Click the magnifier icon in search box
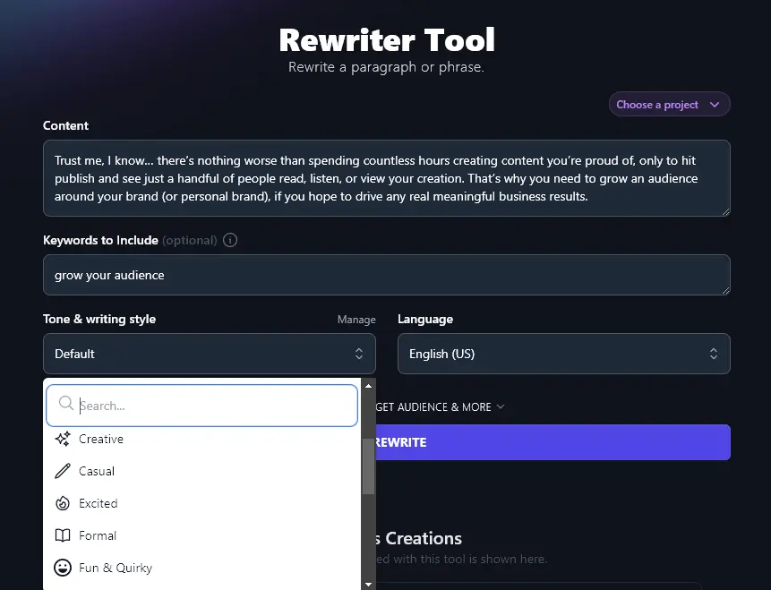The height and width of the screenshot is (590, 771). (x=65, y=405)
